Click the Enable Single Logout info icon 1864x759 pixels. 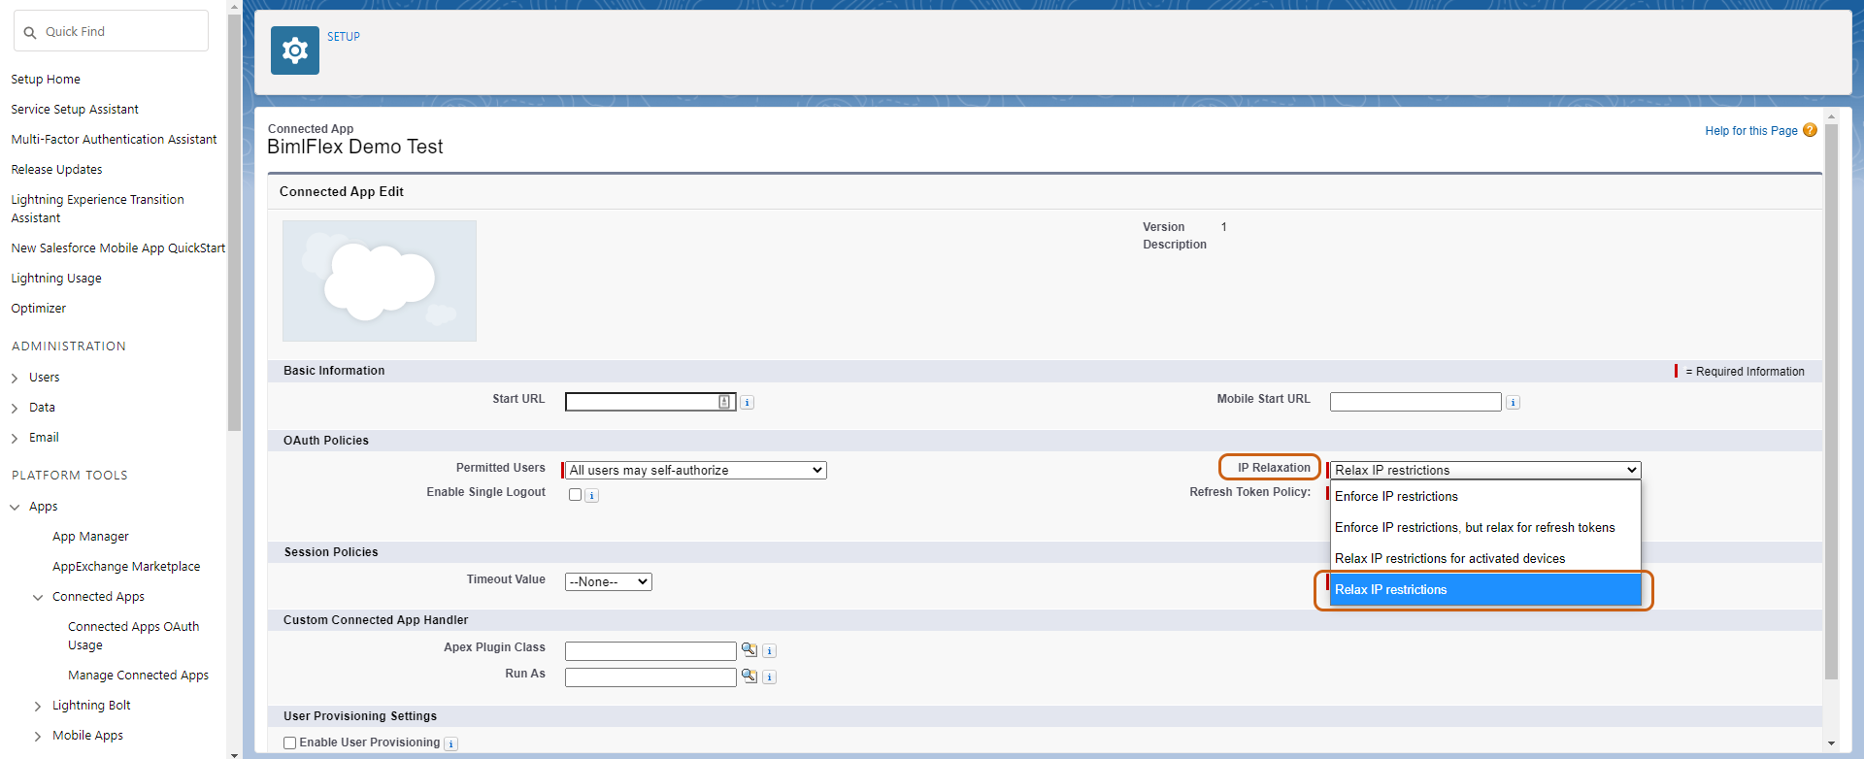[592, 496]
